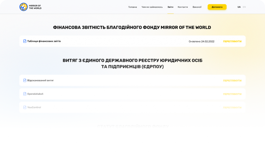The image size is (265, 158).
Task: Click the Таблиця фінансових звітів title
Action: point(44,41)
